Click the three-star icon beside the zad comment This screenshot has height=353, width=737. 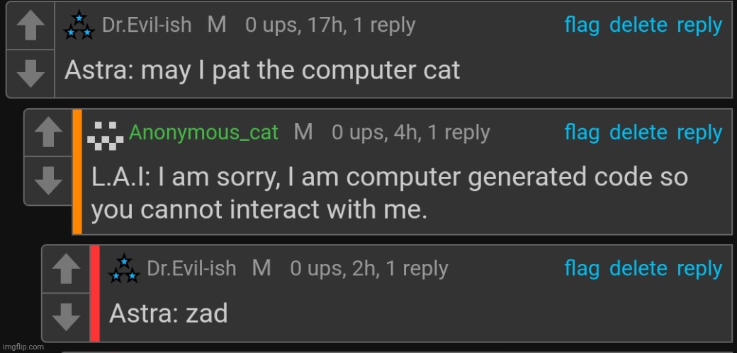click(x=124, y=269)
